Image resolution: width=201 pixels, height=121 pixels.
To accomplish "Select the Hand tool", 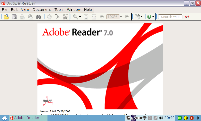I will coord(49,17).
